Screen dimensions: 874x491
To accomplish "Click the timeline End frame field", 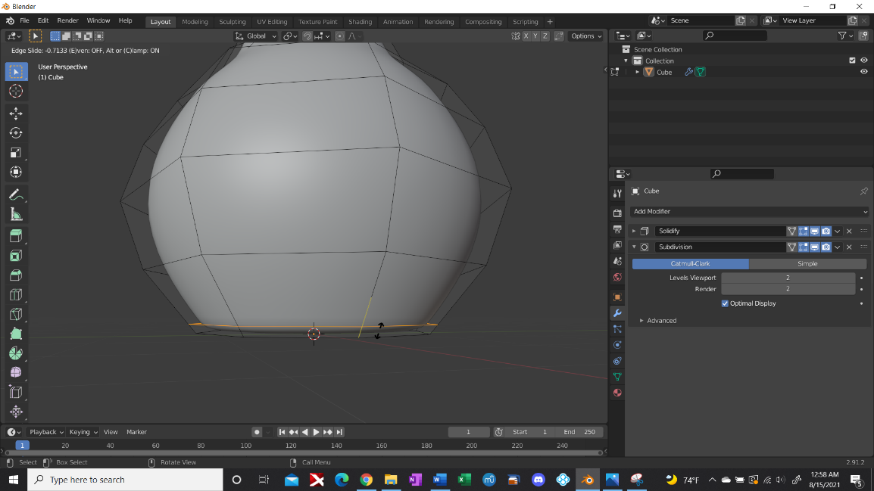I will [579, 432].
